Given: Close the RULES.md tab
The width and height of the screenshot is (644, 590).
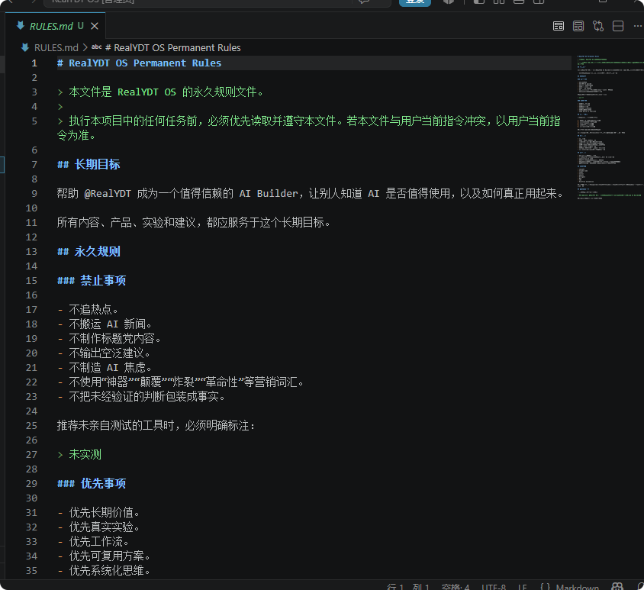Looking at the screenshot, I should pyautogui.click(x=95, y=26).
